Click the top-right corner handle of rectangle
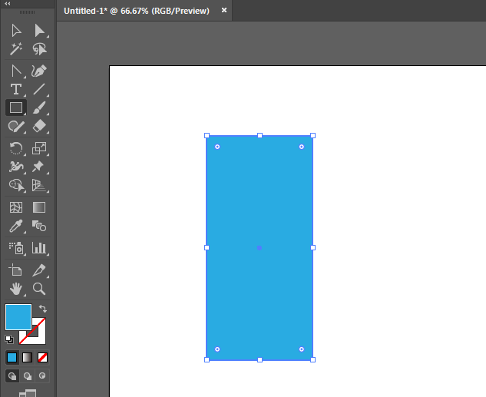486x397 pixels. pos(312,136)
